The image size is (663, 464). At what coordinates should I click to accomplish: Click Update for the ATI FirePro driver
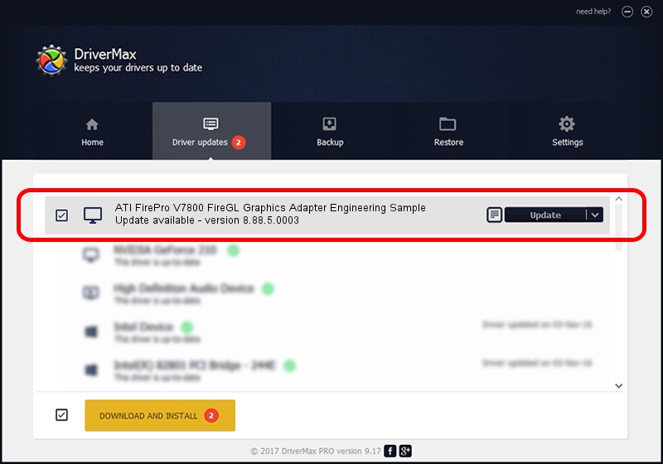pos(544,215)
